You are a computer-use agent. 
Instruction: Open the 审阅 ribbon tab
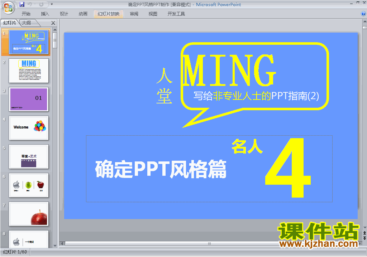click(x=134, y=14)
